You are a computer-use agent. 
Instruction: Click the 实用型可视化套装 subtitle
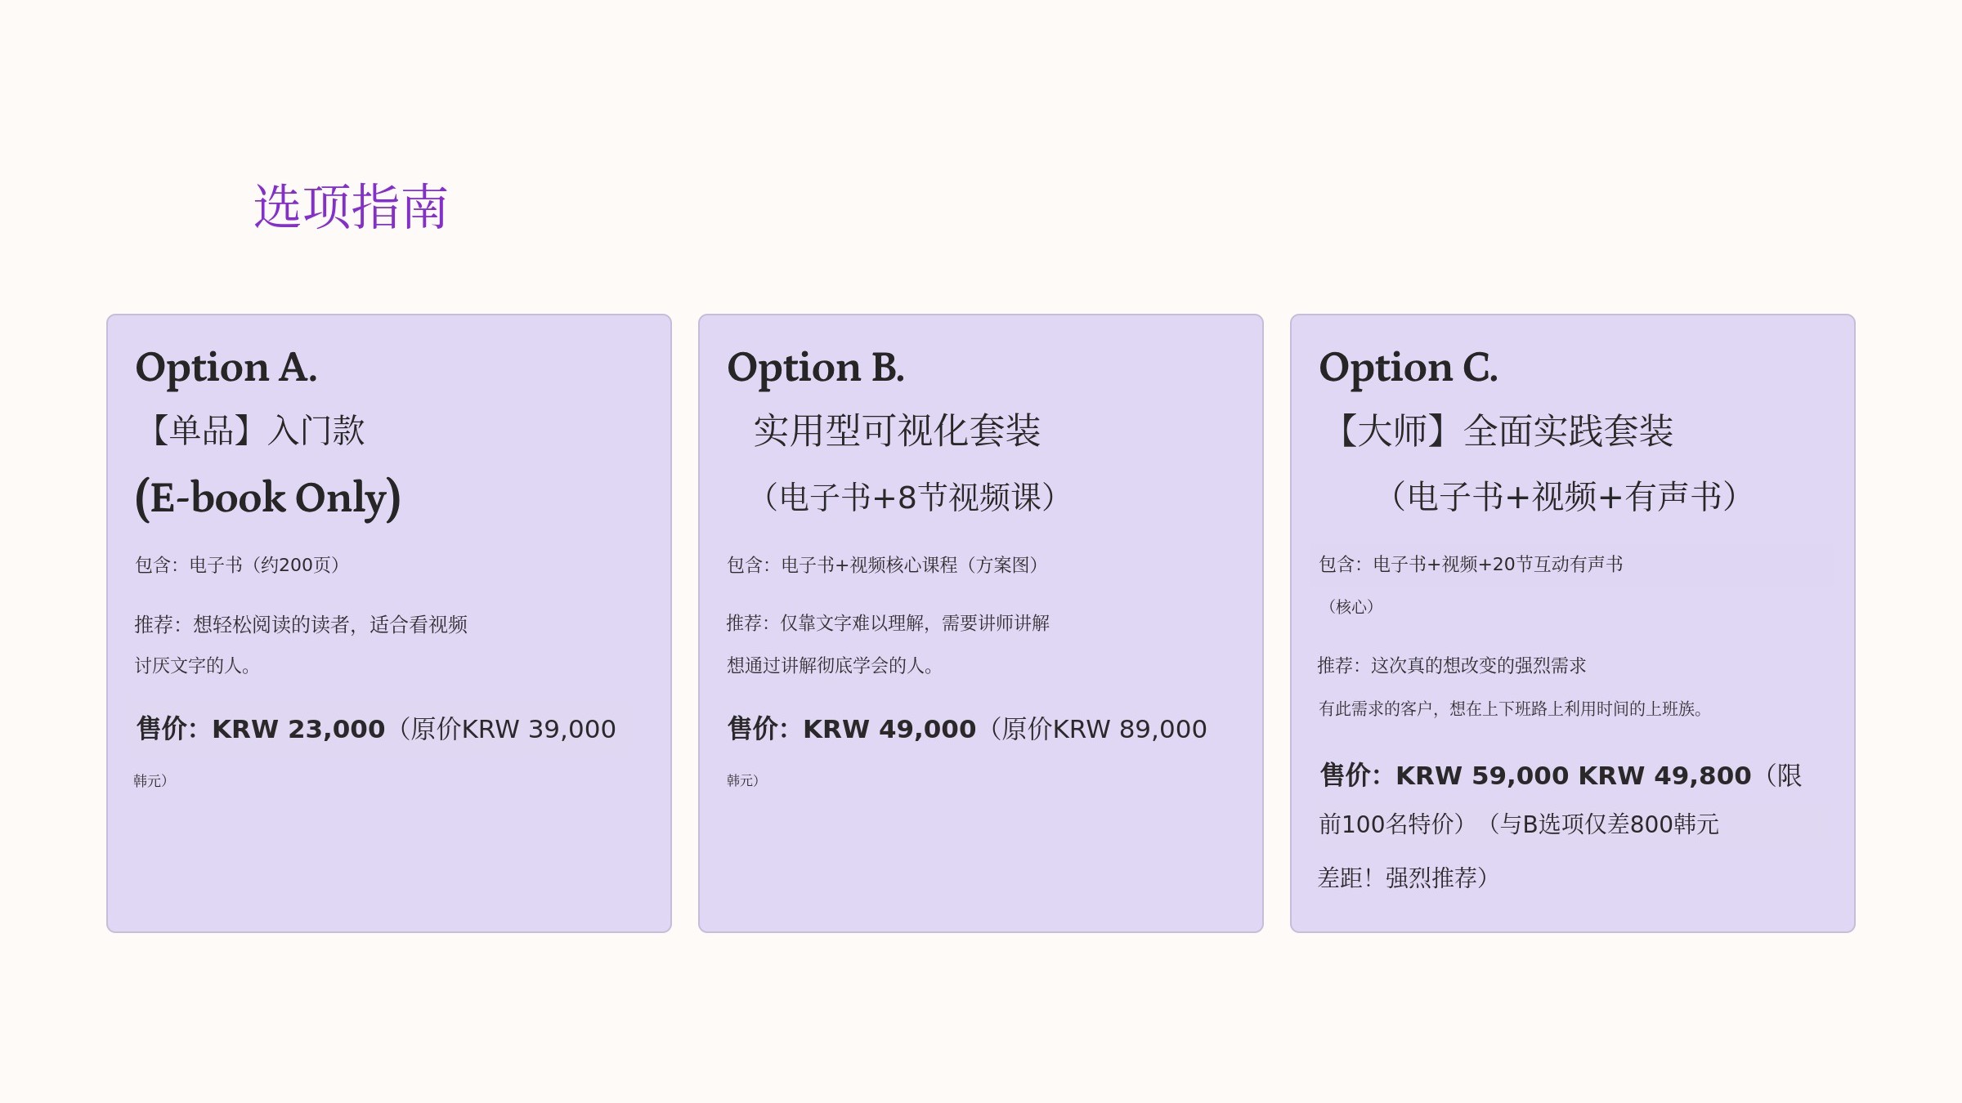click(897, 431)
